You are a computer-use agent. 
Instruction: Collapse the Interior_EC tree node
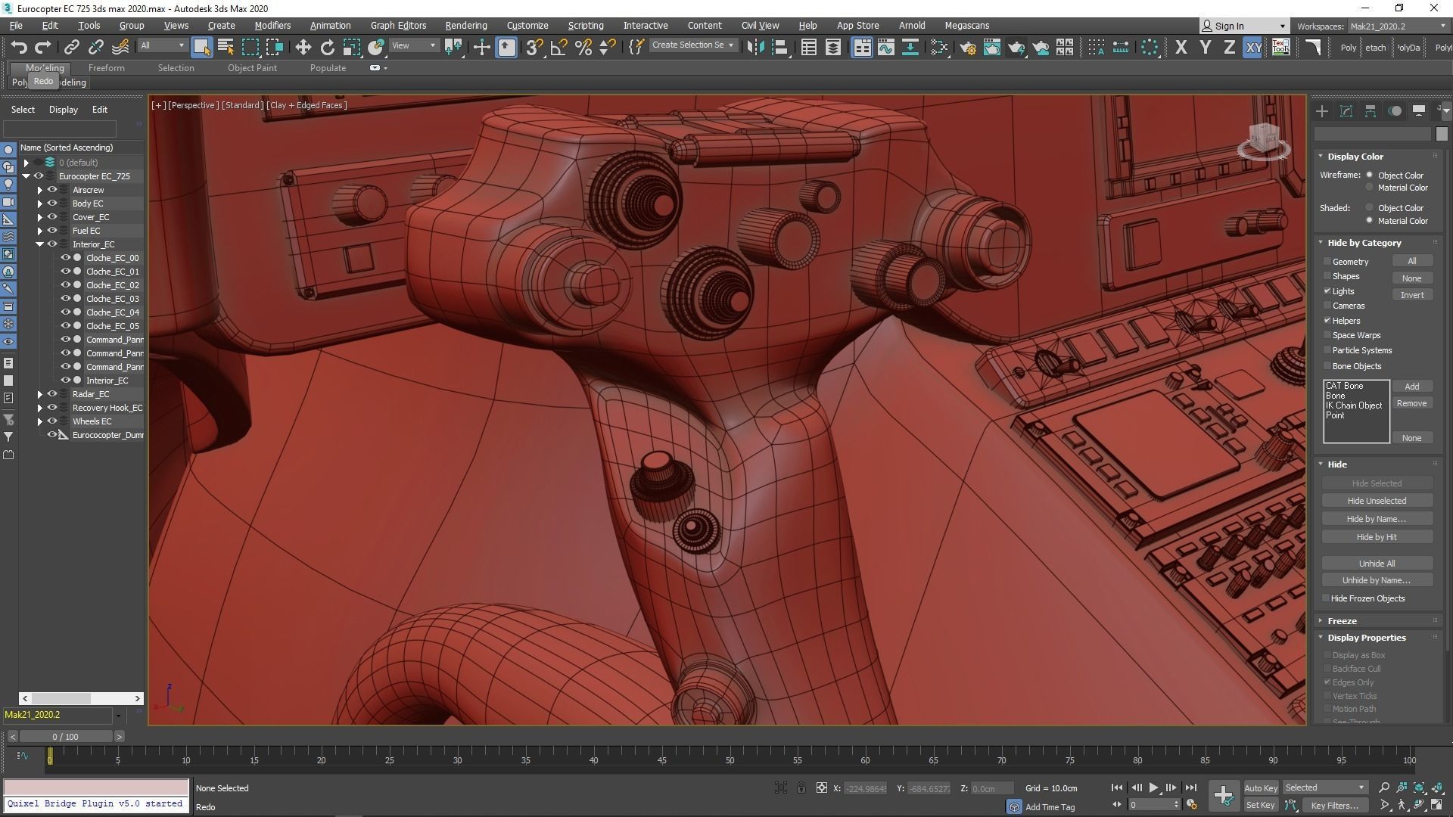point(39,244)
